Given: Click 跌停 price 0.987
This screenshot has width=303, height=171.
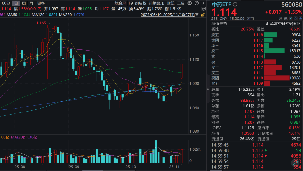Looking at the screenshot, I should click(295, 122).
